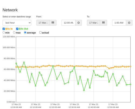Click the Bits In dip point before 12:50 AM
The height and width of the screenshot is (109, 135).
[x=109, y=68]
